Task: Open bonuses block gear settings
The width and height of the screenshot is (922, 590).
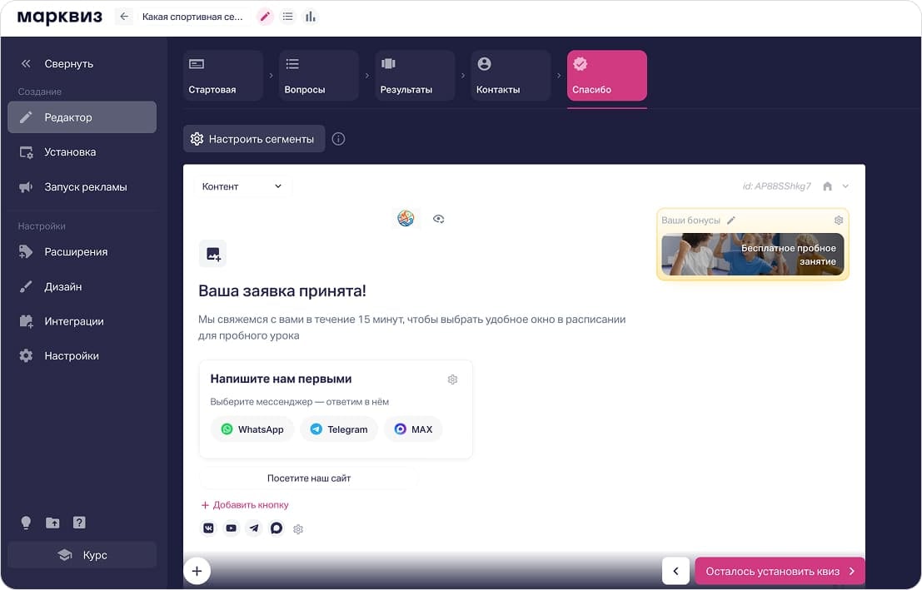Action: point(839,221)
